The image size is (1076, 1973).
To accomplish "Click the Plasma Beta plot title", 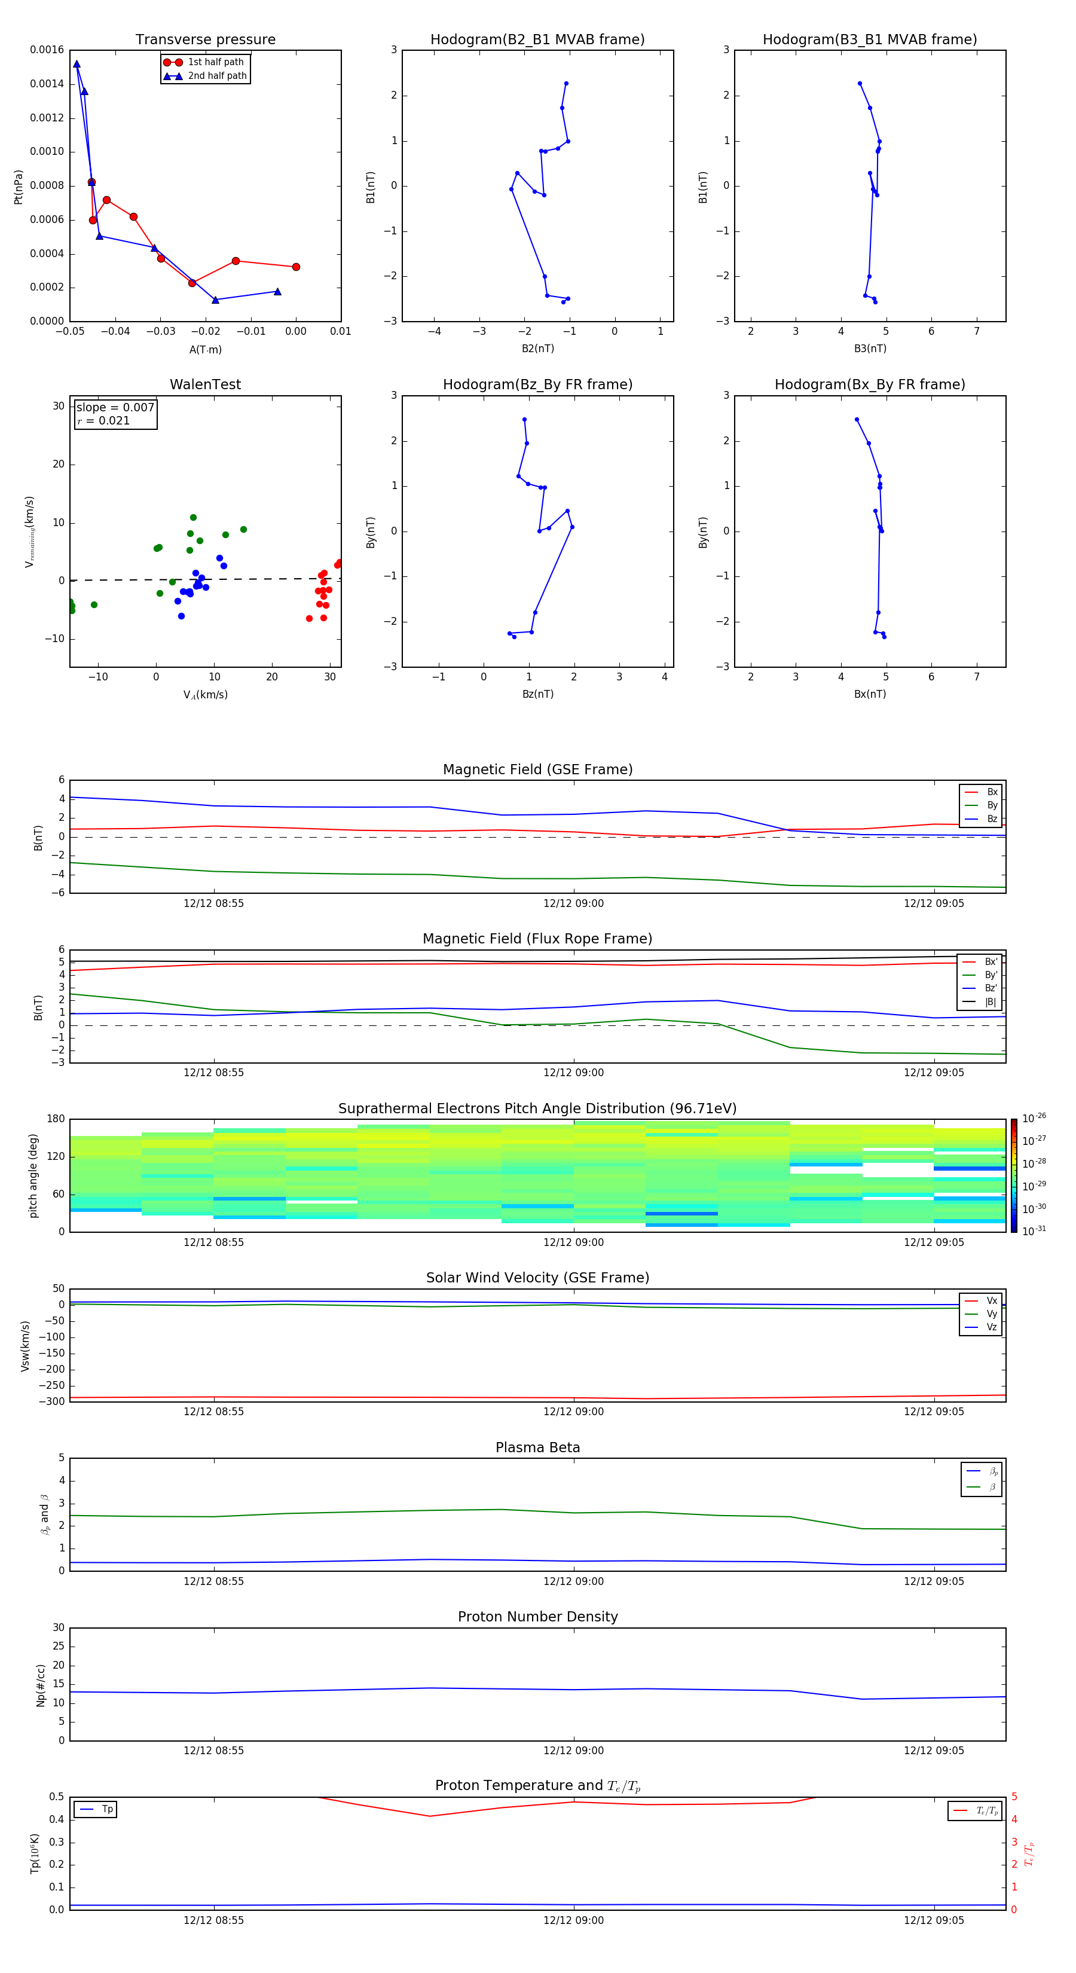I will click(x=537, y=1447).
